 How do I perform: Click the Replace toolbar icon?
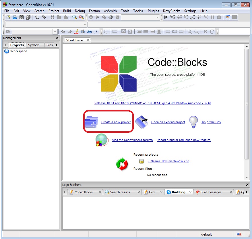coord(81,17)
